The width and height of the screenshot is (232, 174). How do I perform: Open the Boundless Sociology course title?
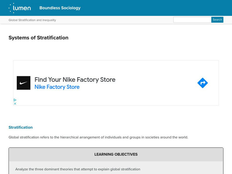[x=60, y=8]
